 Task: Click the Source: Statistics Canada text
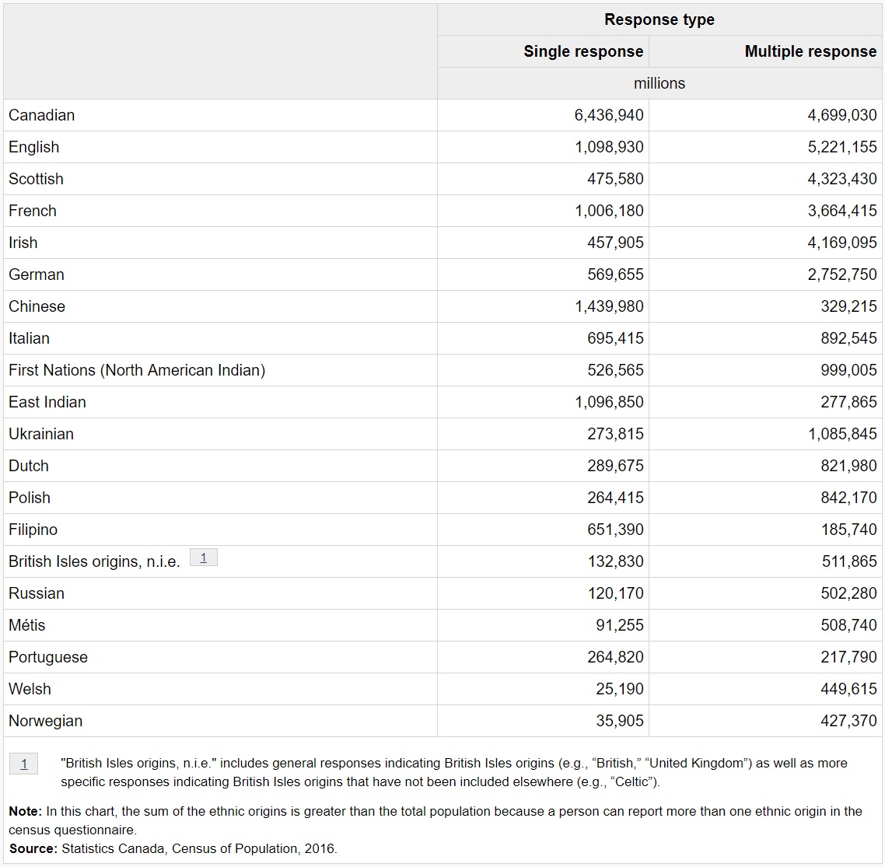[173, 848]
